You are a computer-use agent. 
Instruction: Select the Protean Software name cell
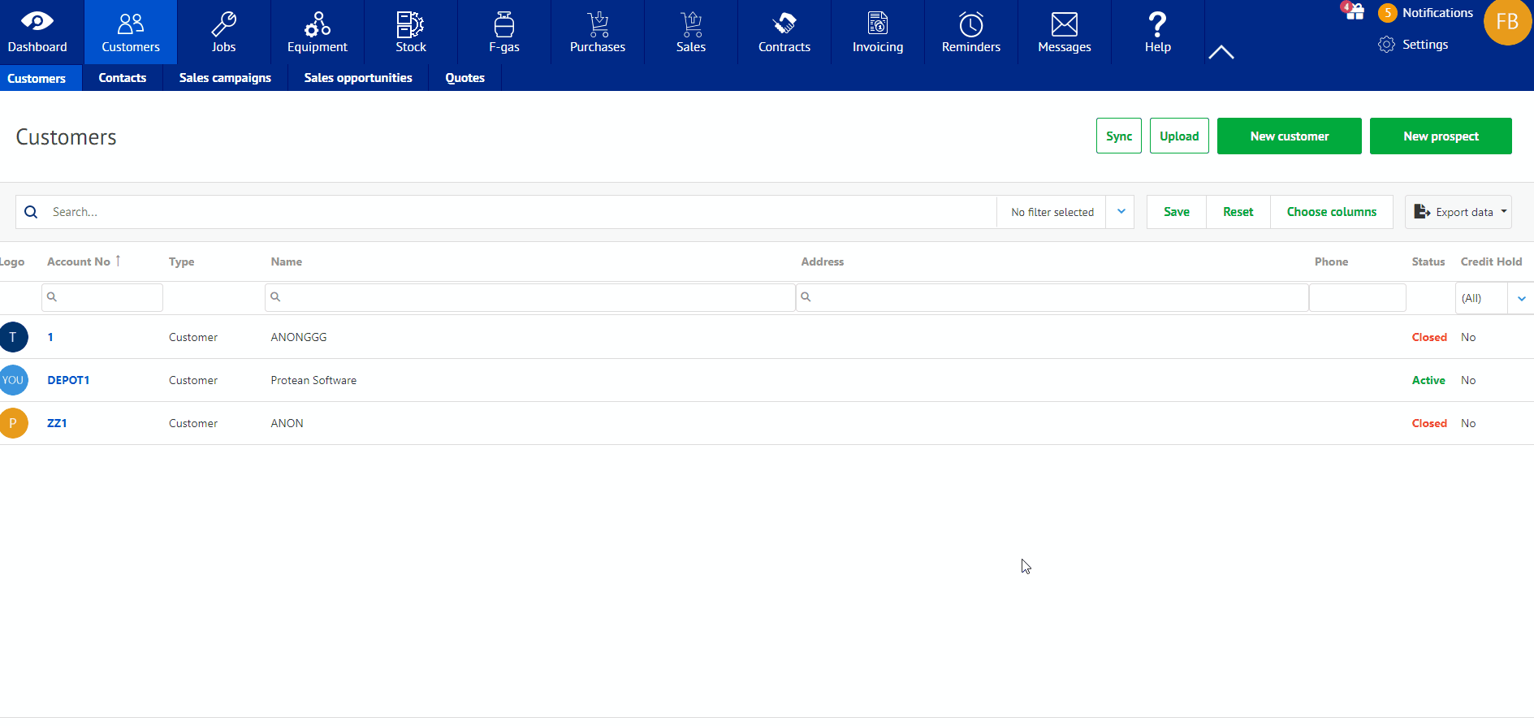(313, 380)
